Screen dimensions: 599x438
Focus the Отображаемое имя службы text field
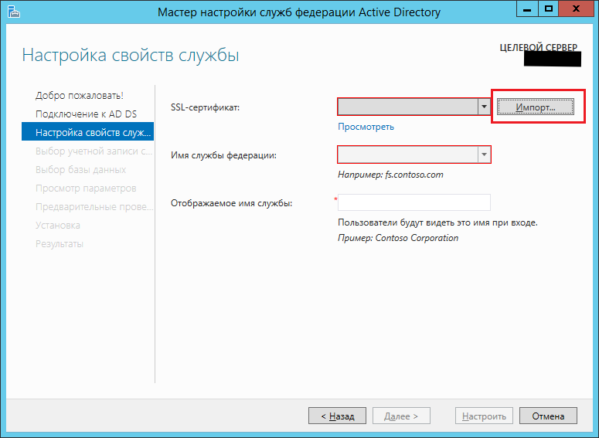(414, 202)
